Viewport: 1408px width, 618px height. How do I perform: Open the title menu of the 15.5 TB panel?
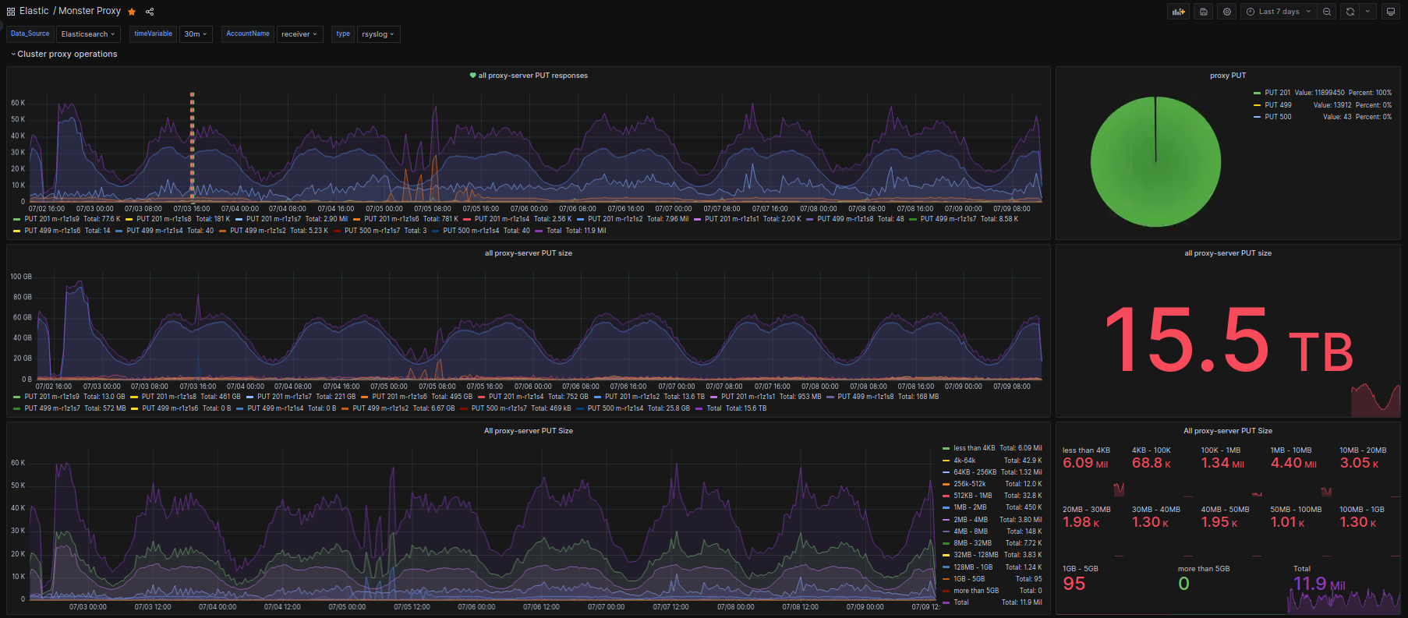tap(1228, 253)
